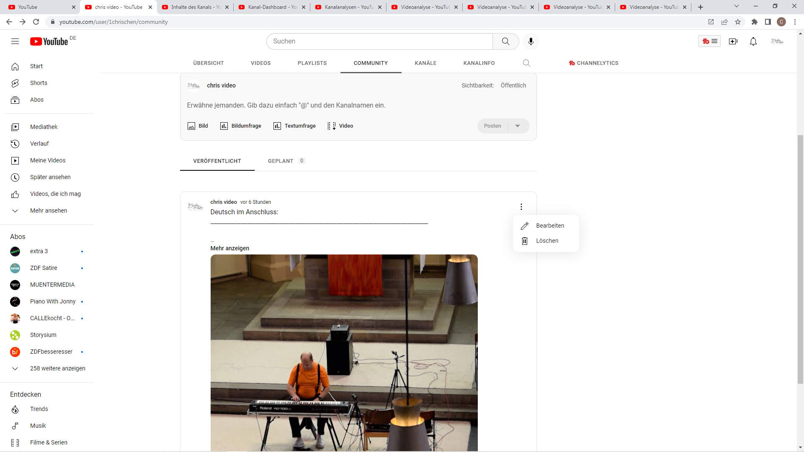804x452 pixels.
Task: Click Mehr anzeigen on the post
Action: point(229,248)
